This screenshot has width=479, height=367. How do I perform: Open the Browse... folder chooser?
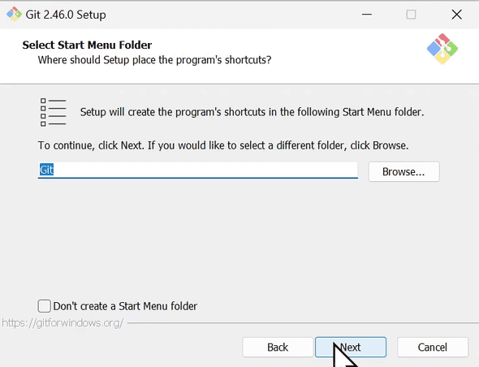pos(403,172)
